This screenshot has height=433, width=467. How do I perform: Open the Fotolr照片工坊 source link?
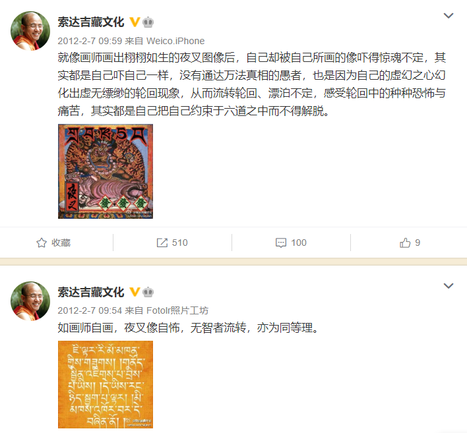(177, 310)
